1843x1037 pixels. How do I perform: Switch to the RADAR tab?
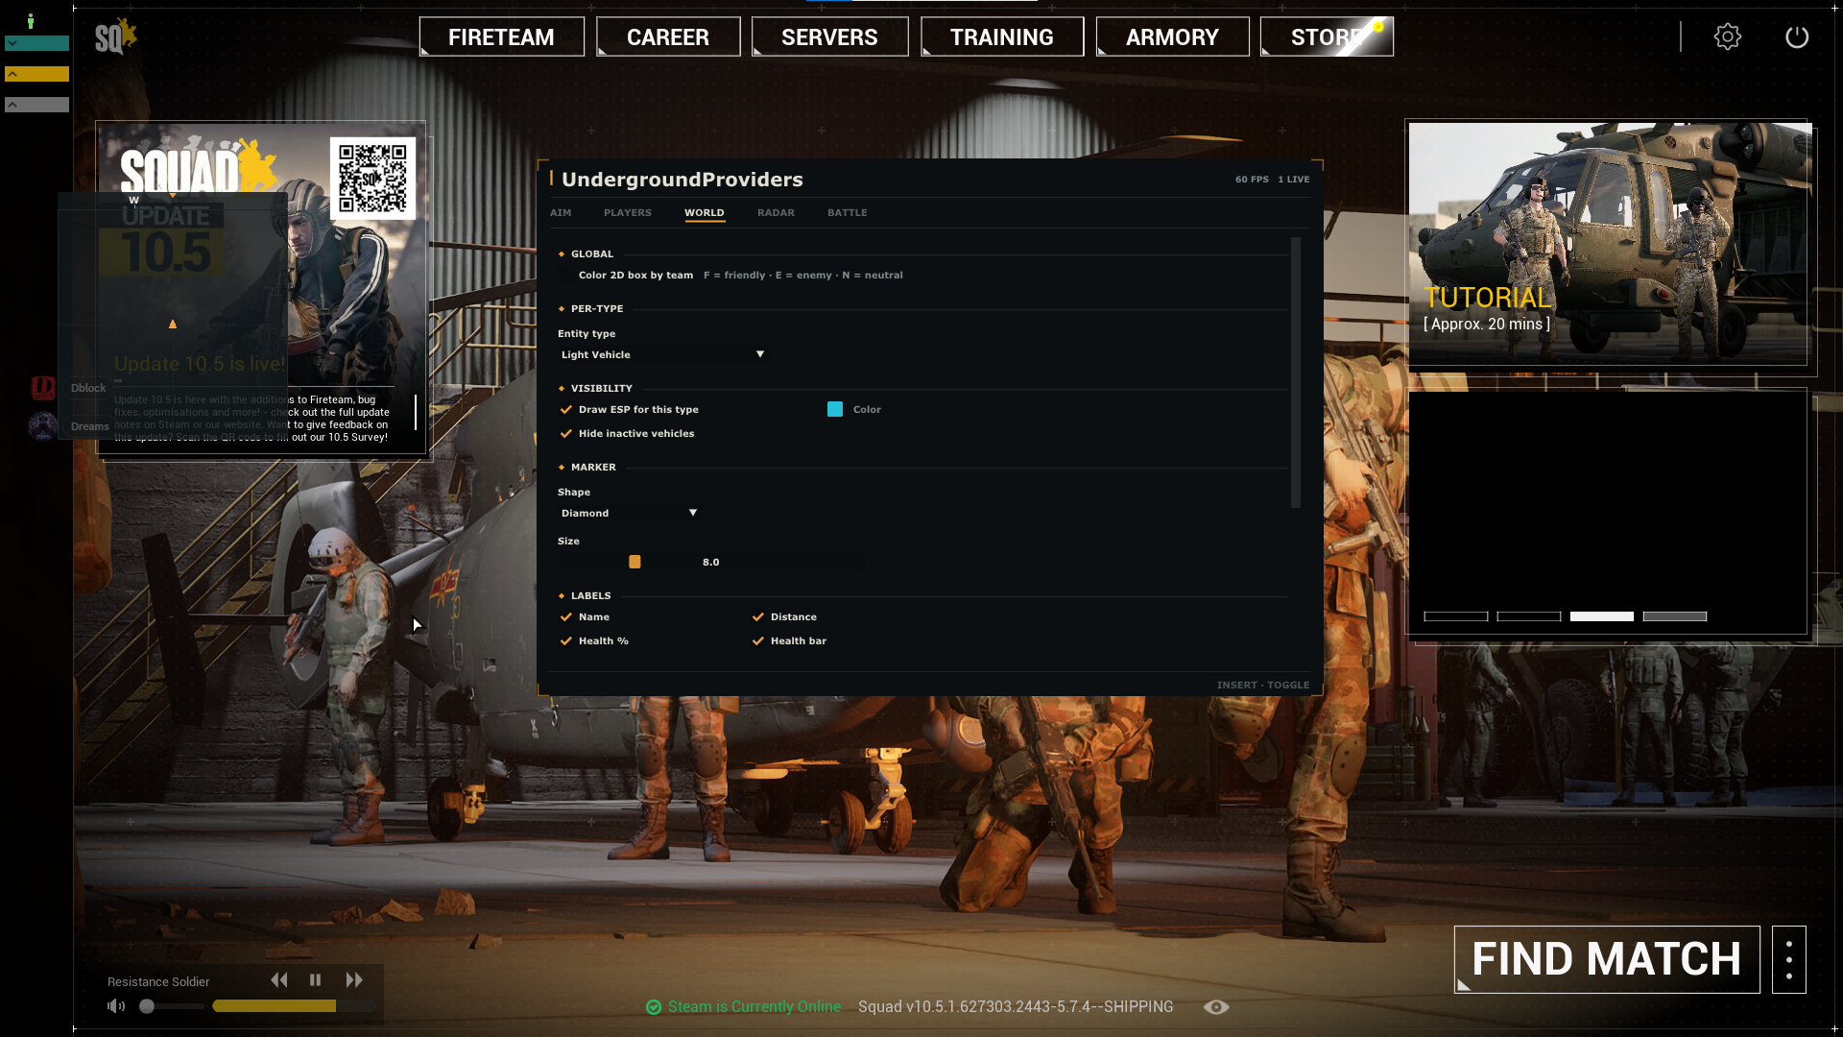(x=776, y=213)
